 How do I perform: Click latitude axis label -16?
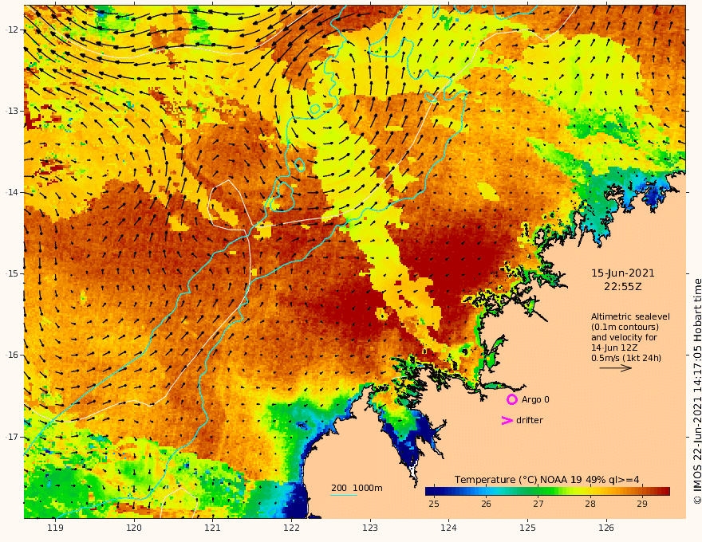pos(13,355)
